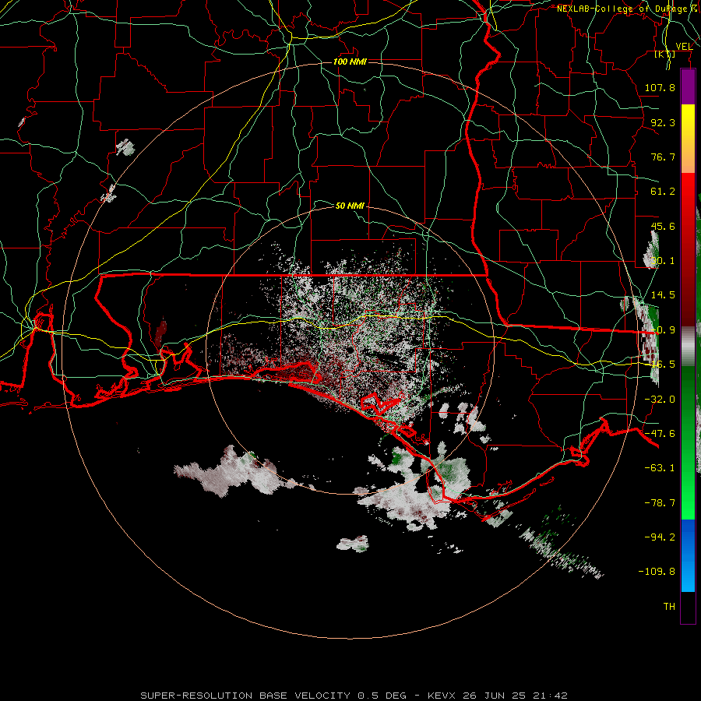Click the 100 NMI range ring label

pyautogui.click(x=350, y=62)
